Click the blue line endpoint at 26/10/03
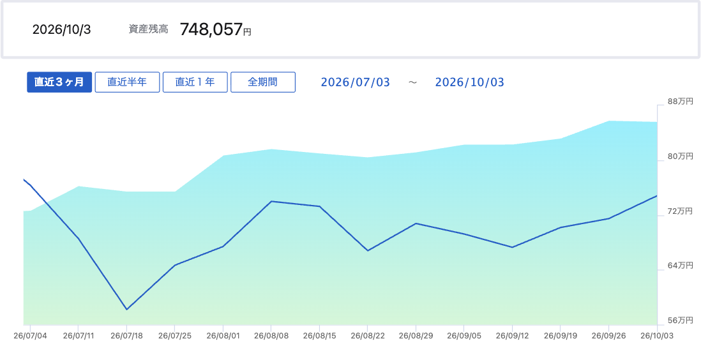701x348 pixels. click(656, 196)
